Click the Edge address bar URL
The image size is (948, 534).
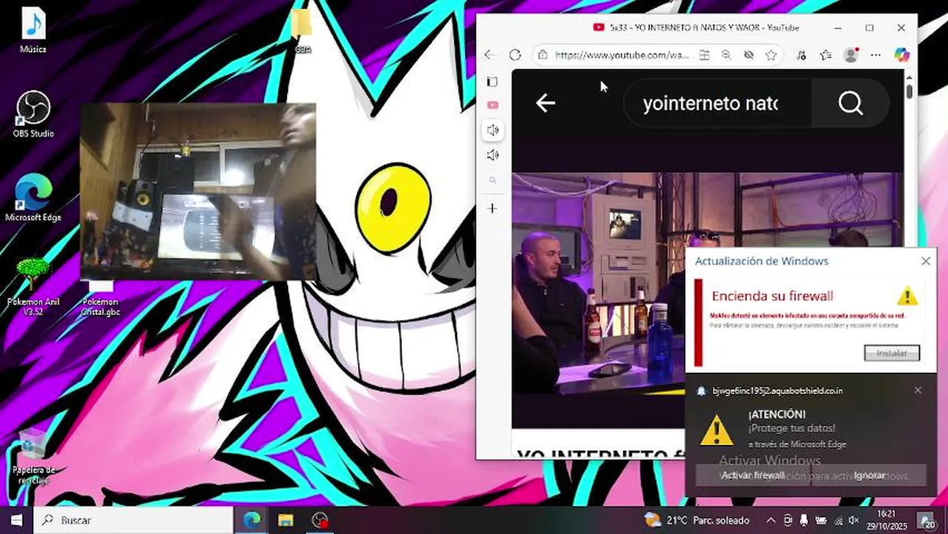pos(622,55)
